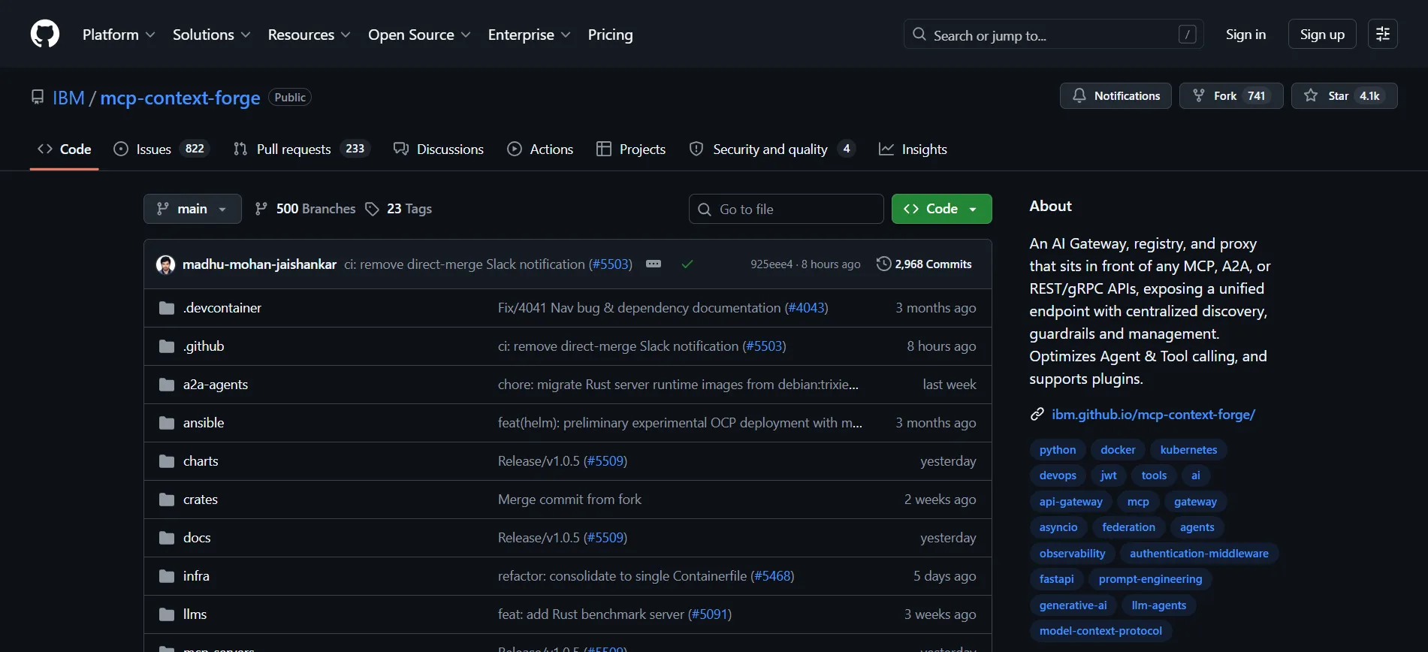Image resolution: width=1428 pixels, height=652 pixels.
Task: Expand commit message ellipsis icon
Action: click(x=654, y=264)
